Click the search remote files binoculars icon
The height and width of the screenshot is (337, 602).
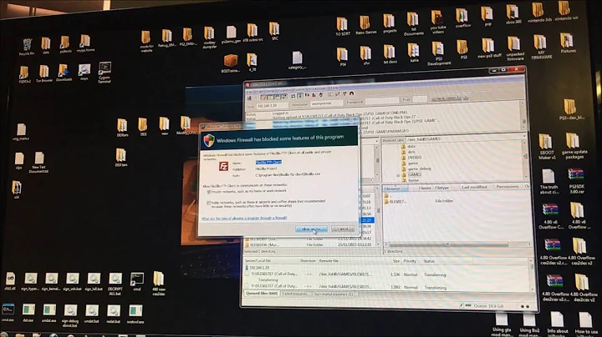pyautogui.click(x=351, y=93)
